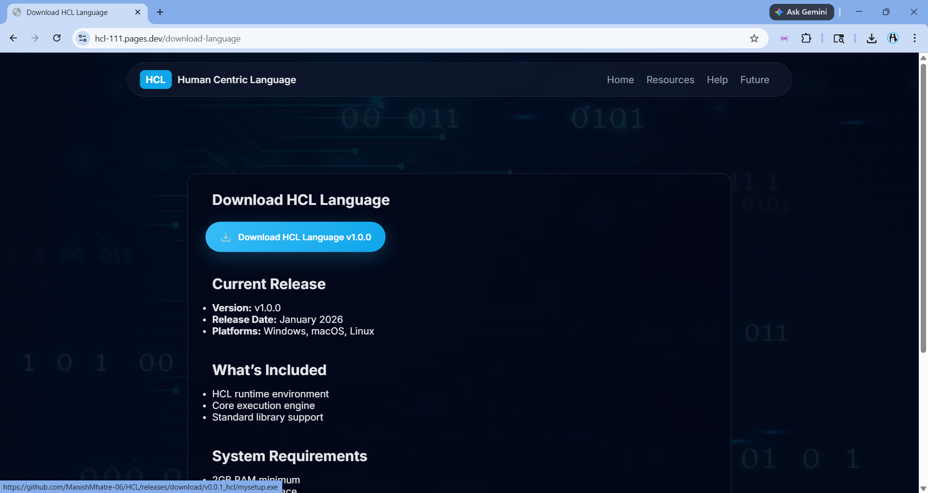Screen dimensions: 928x493
Task: Open search-this-page-with-Lens toolbar icon
Action: click(839, 38)
